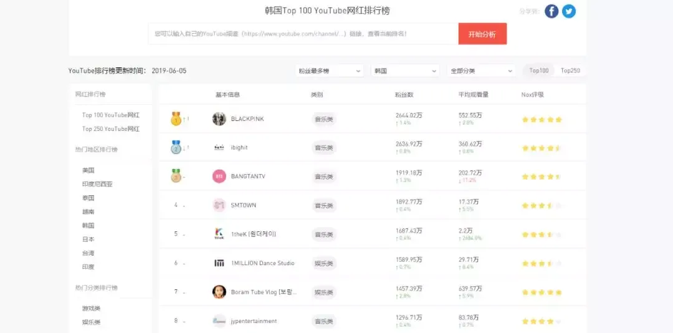
Task: Select 日本 region in sidebar
Action: tap(88, 239)
